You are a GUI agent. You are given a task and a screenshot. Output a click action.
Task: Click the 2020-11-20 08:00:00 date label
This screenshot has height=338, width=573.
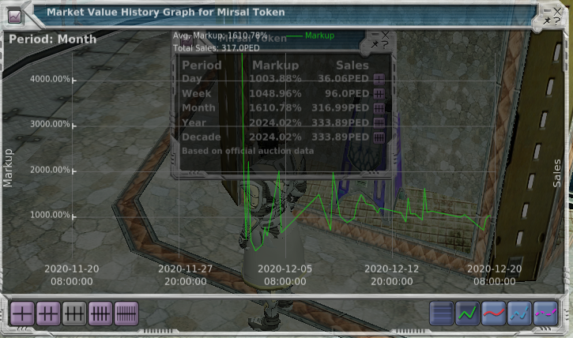(72, 276)
